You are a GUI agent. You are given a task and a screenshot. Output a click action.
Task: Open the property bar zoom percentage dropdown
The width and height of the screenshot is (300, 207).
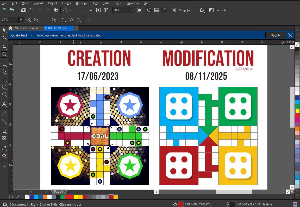21,20
